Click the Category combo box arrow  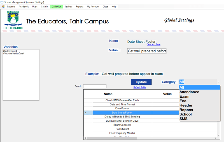click(218, 82)
